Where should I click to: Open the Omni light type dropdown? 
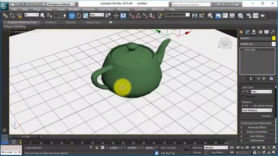coord(261,91)
